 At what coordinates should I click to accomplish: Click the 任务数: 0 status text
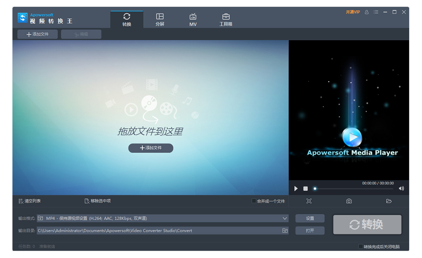tap(27, 246)
